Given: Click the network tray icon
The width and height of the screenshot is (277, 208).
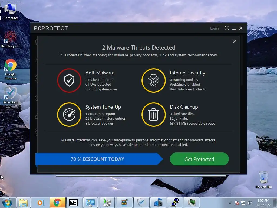Looking at the screenshot, I should point(243,203).
